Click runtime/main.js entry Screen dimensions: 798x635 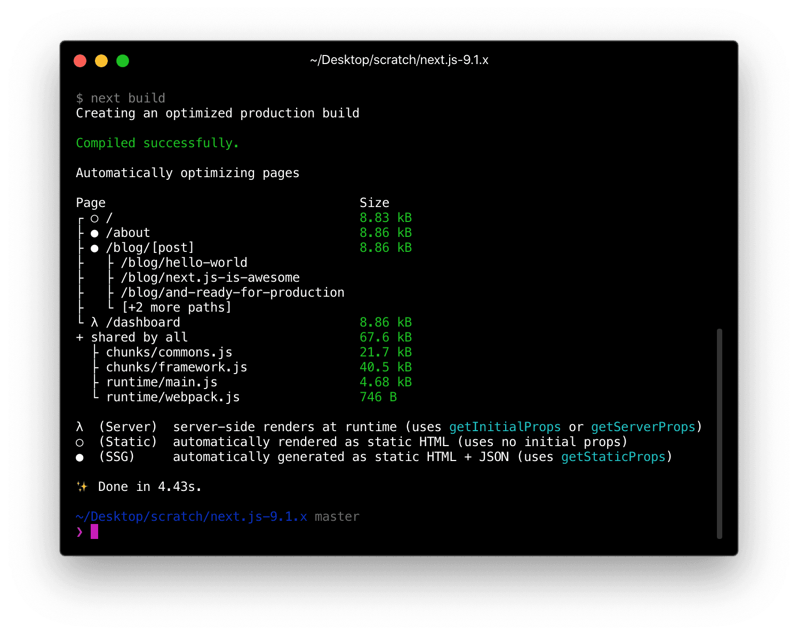(x=162, y=382)
